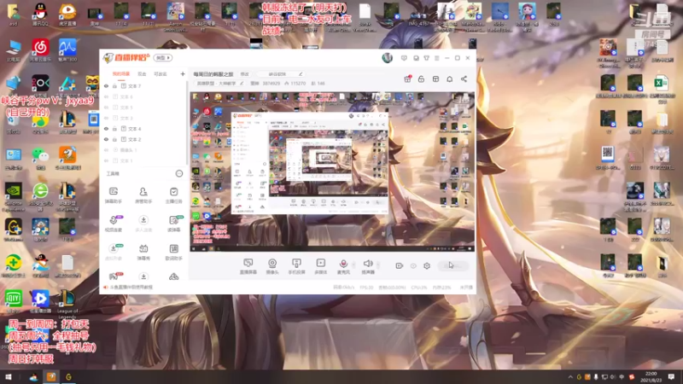
Task: Expand the arrow next to 扬声器
Action: click(x=378, y=265)
